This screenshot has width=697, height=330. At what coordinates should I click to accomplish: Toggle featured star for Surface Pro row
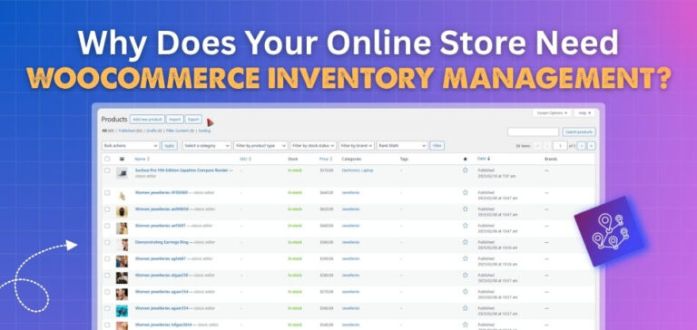[x=465, y=170]
